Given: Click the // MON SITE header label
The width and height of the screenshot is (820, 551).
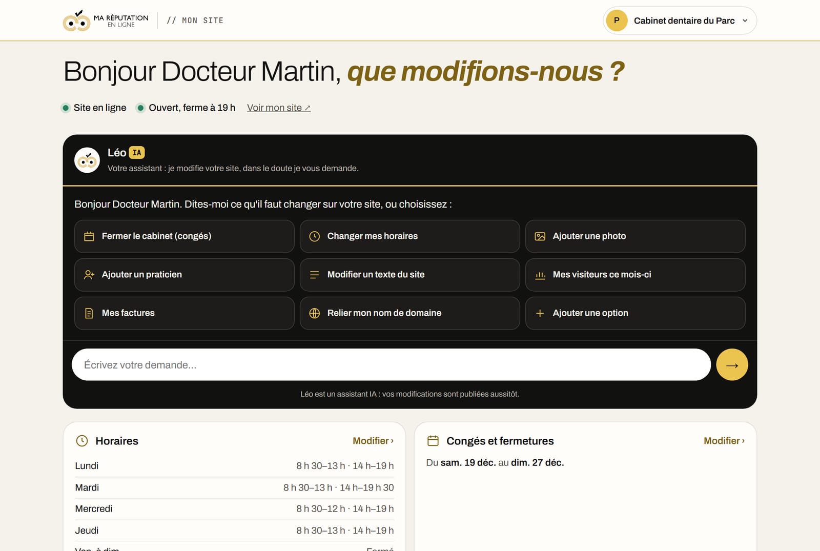Looking at the screenshot, I should tap(195, 21).
